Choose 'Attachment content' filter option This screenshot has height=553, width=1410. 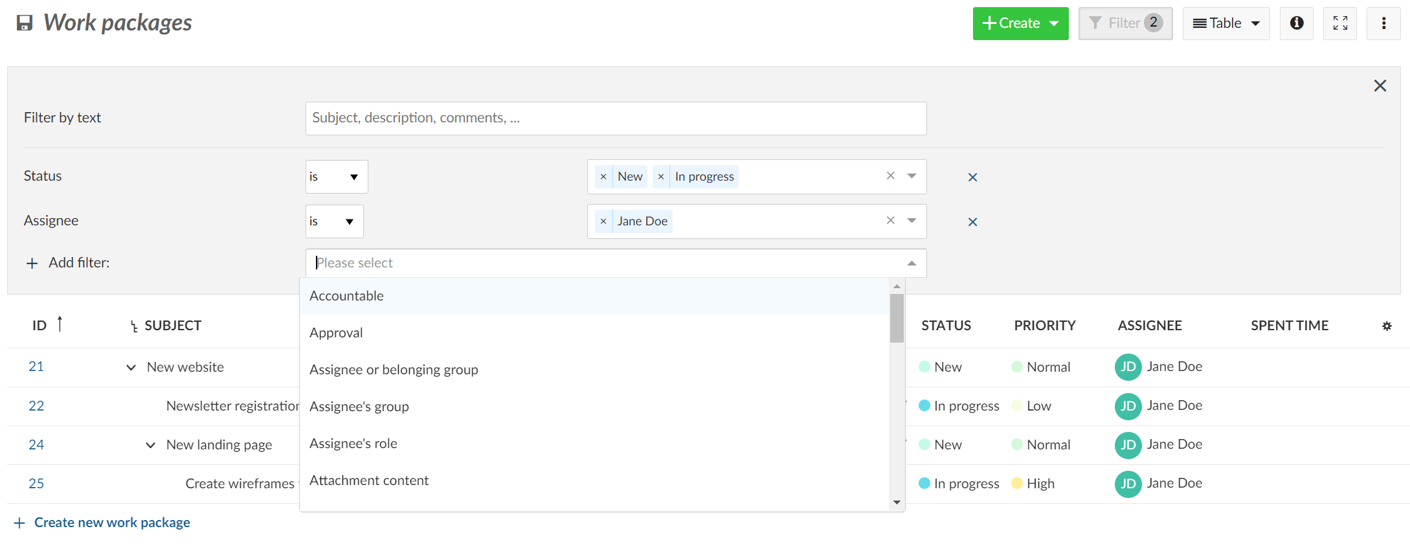click(368, 480)
